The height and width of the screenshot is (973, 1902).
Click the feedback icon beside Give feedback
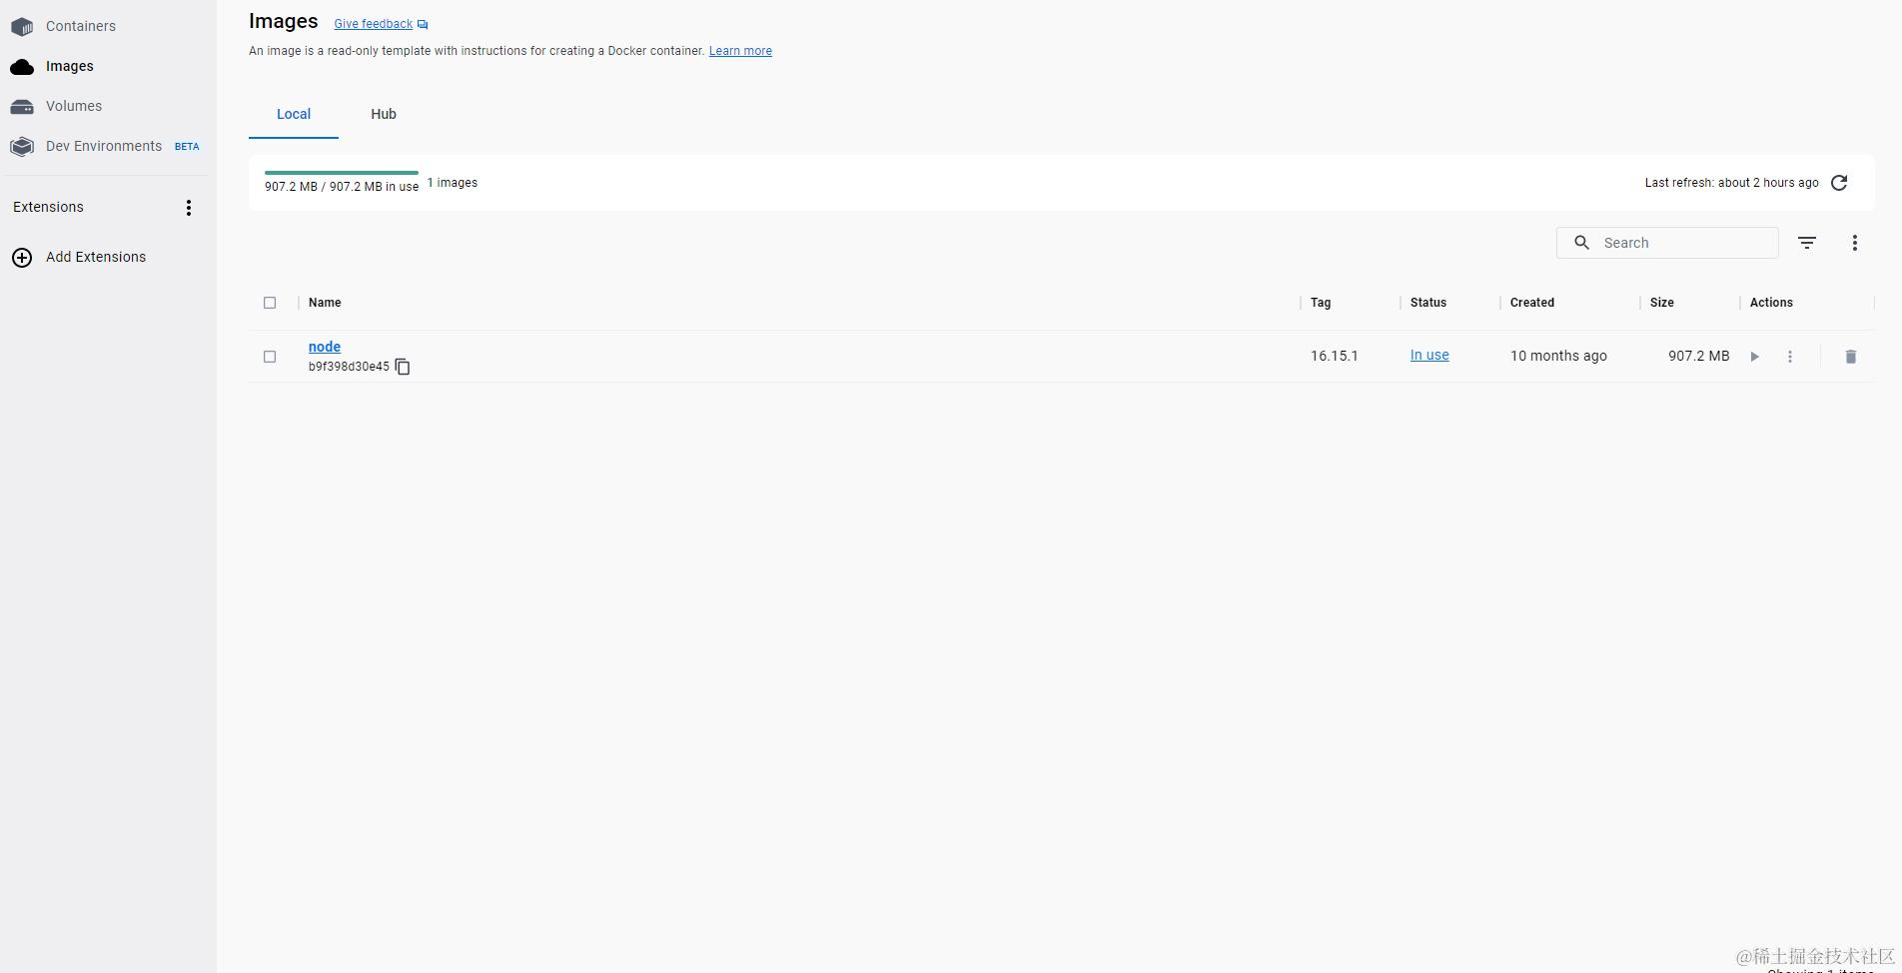click(423, 25)
